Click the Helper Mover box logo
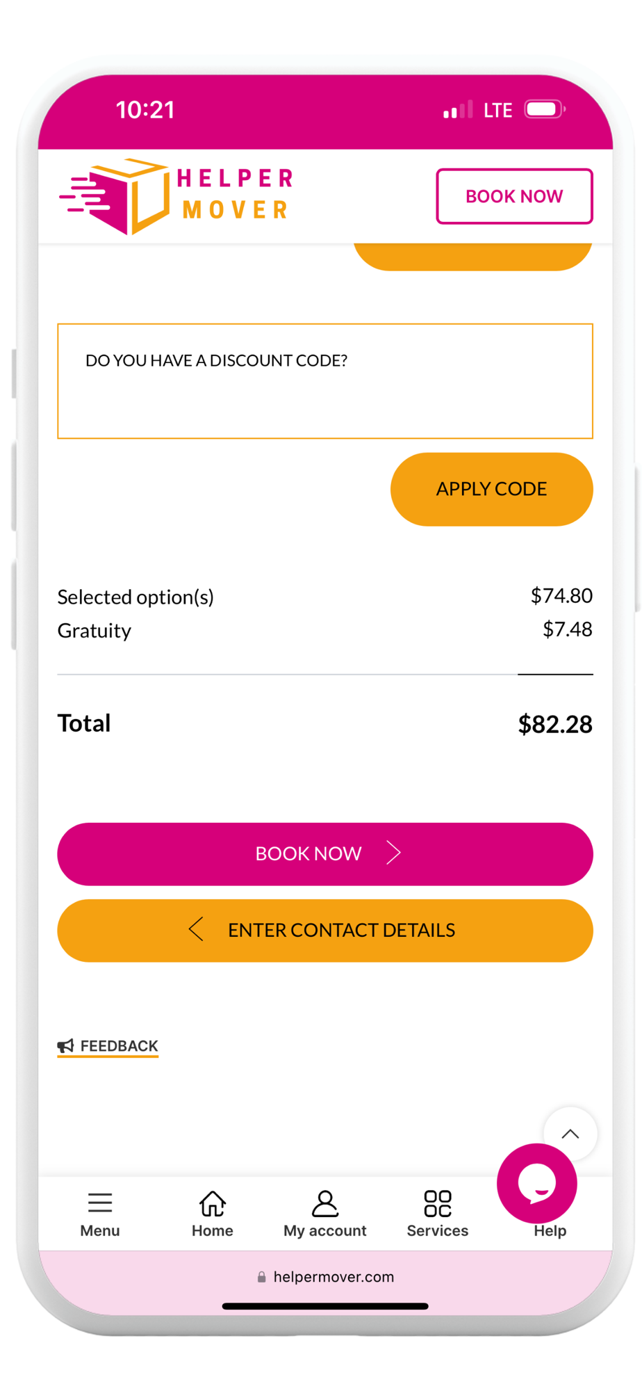This screenshot has height=1391, width=642. 116,196
